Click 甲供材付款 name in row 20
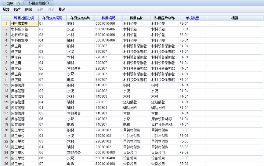 coord(136,130)
